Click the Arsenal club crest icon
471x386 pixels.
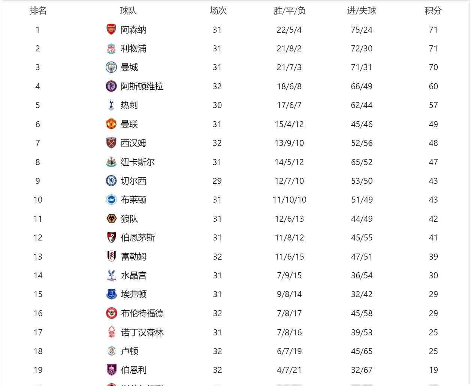click(x=111, y=30)
